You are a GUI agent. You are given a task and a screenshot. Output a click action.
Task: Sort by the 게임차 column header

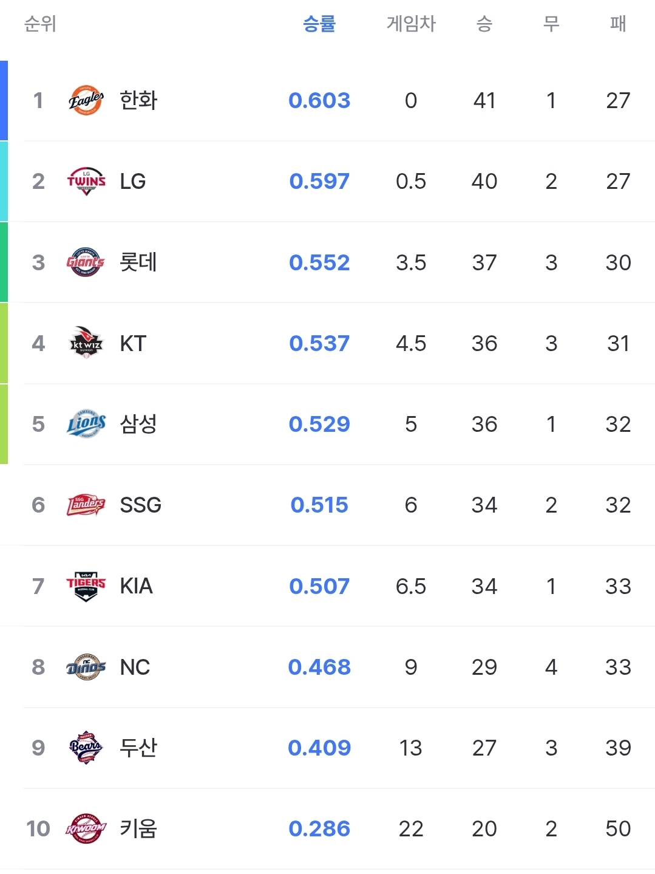point(411,24)
